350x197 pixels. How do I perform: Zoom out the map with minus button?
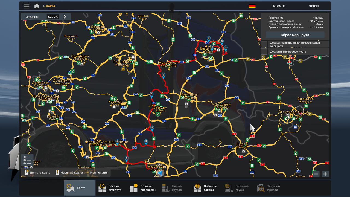316,174
